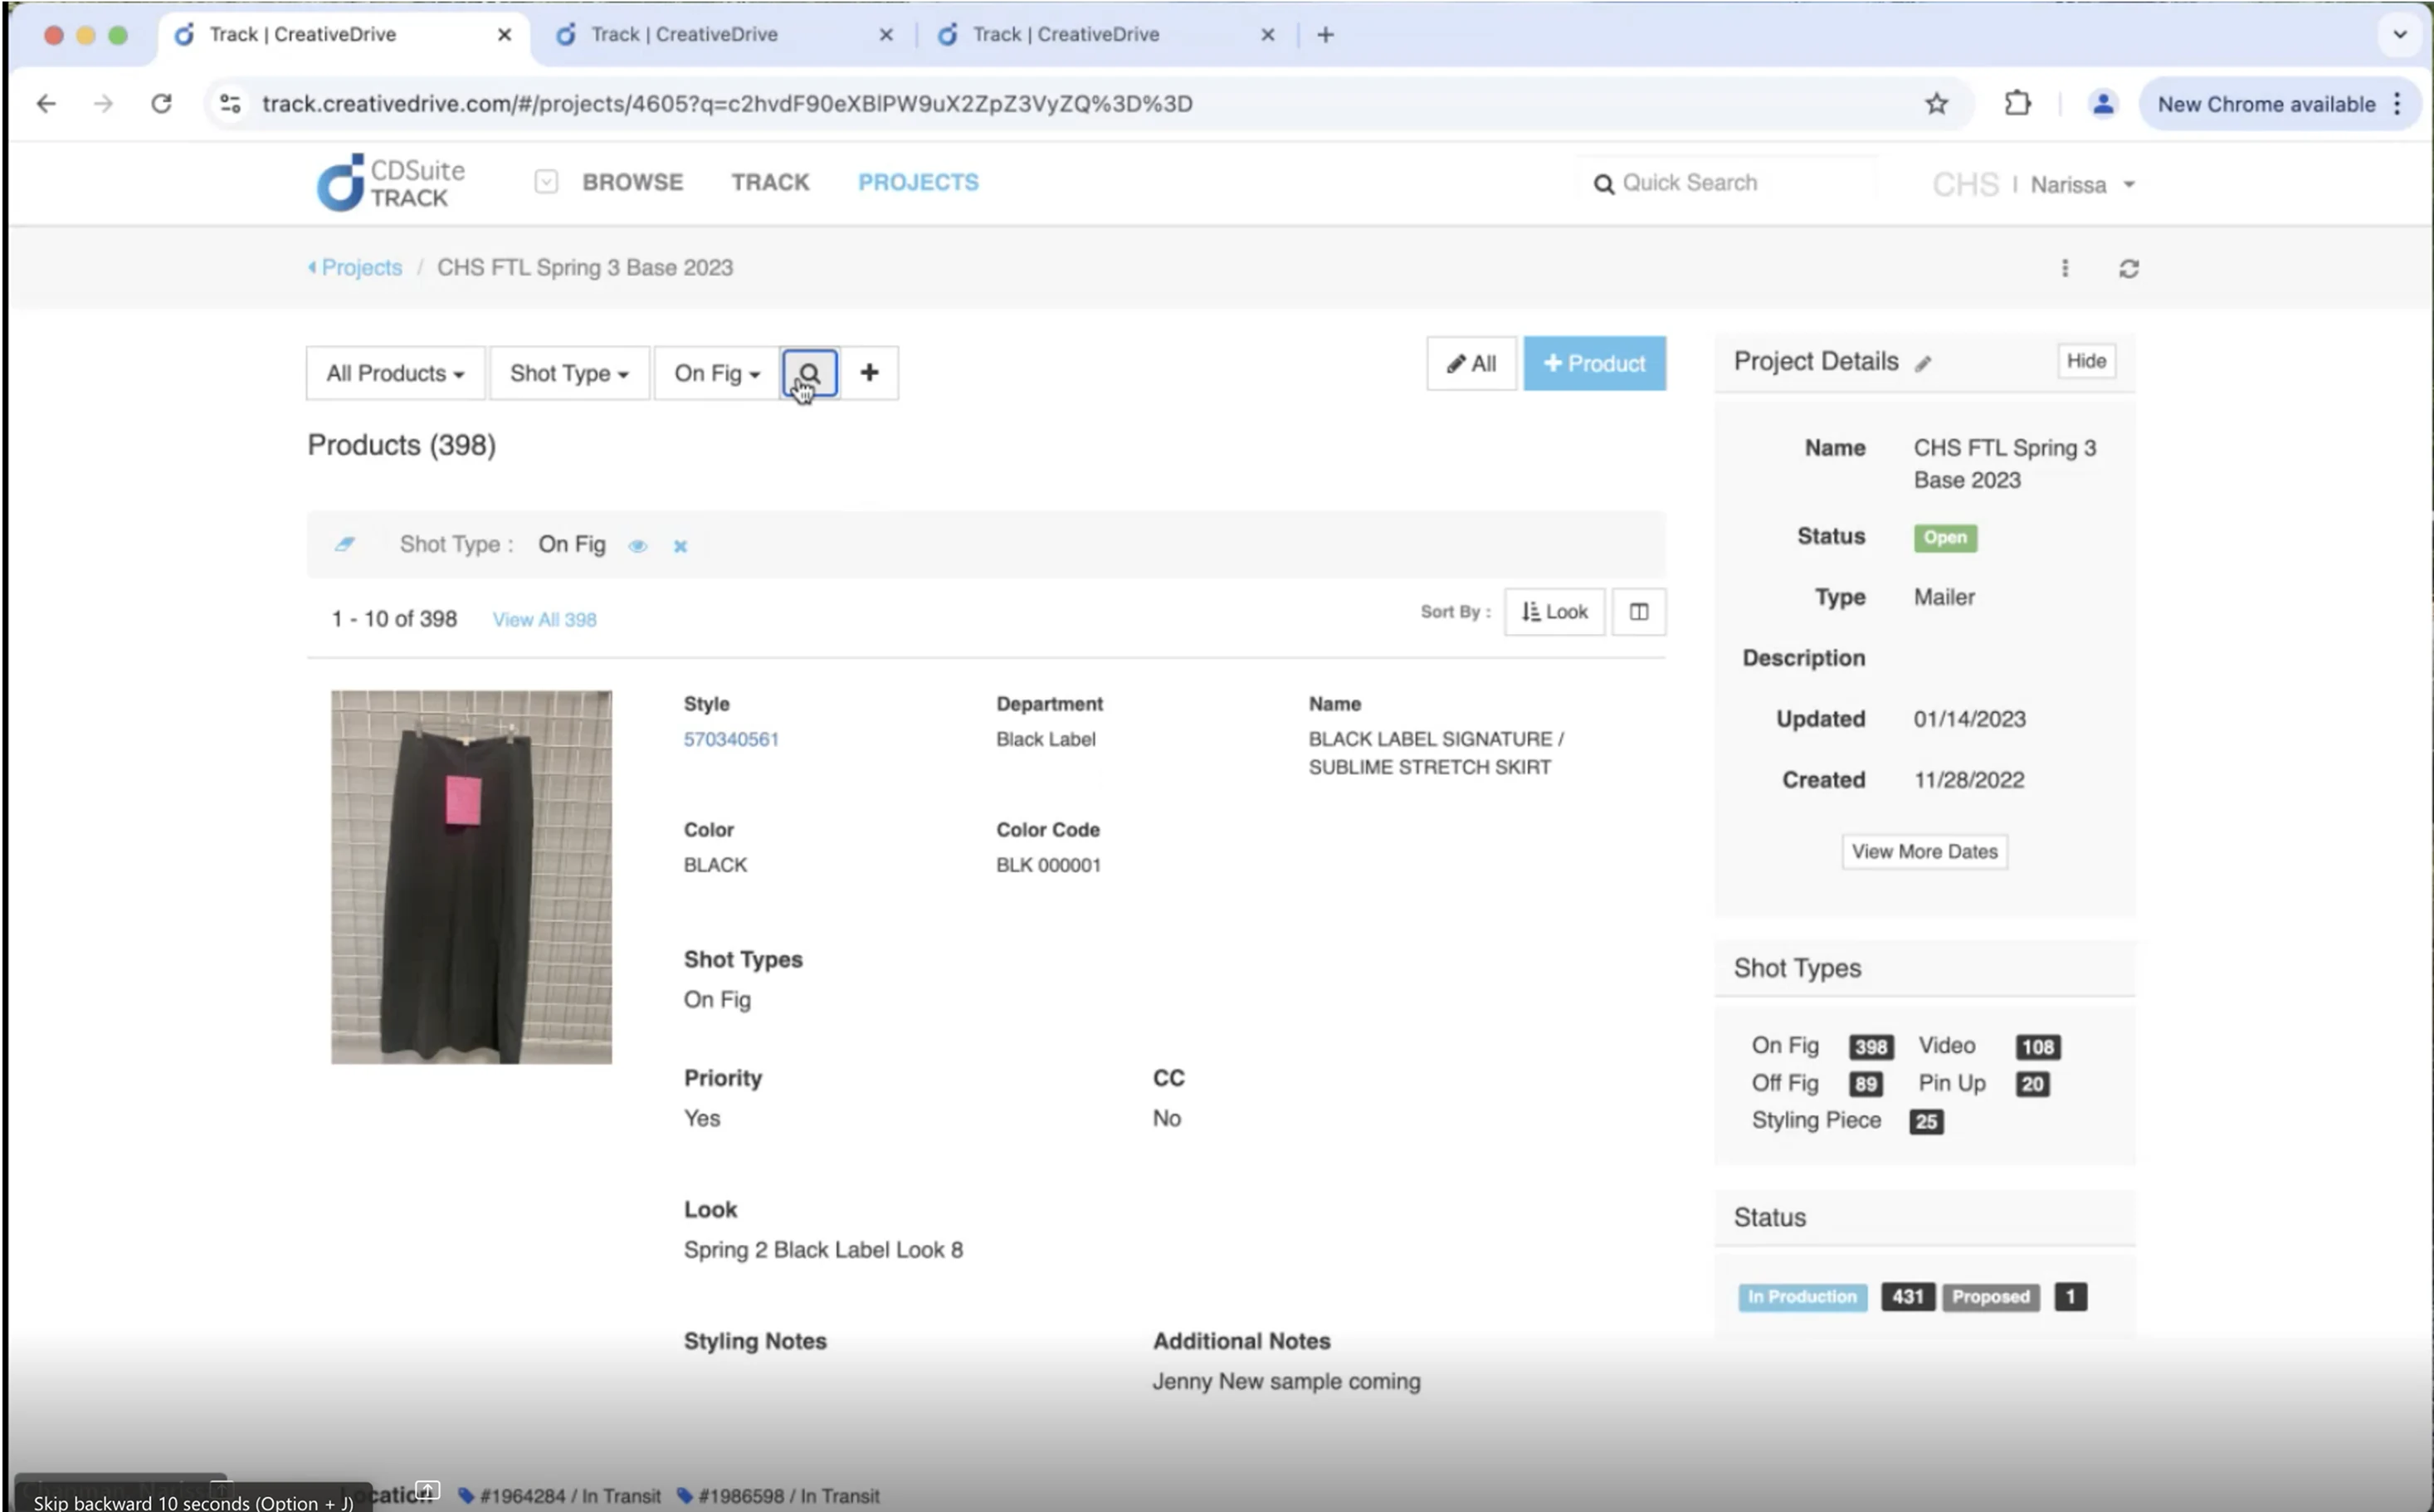Close the second Track CreativeDrive tab

pos(885,35)
